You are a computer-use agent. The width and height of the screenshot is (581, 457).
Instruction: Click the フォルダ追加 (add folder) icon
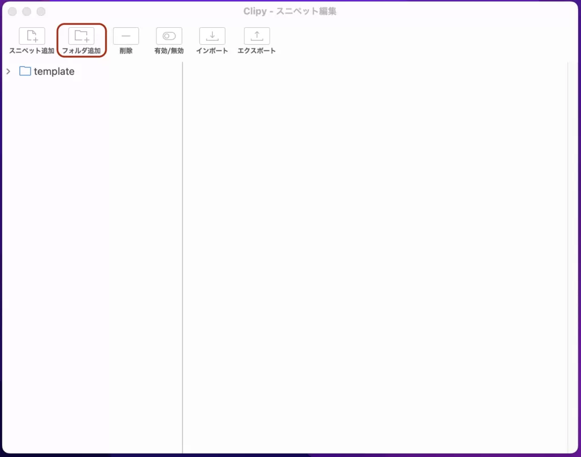coord(81,36)
